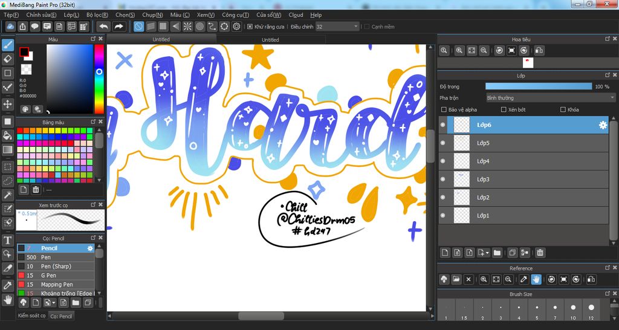Adjust the Độ trong opacity slider
This screenshot has height=330, width=619.
[539, 86]
